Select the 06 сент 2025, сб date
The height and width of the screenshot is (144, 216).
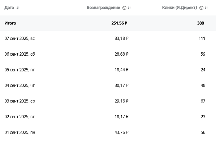(20, 54)
